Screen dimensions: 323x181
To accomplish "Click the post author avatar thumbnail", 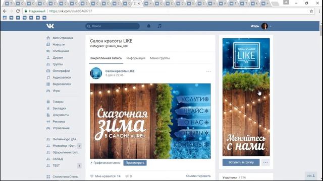I will point(96,73).
